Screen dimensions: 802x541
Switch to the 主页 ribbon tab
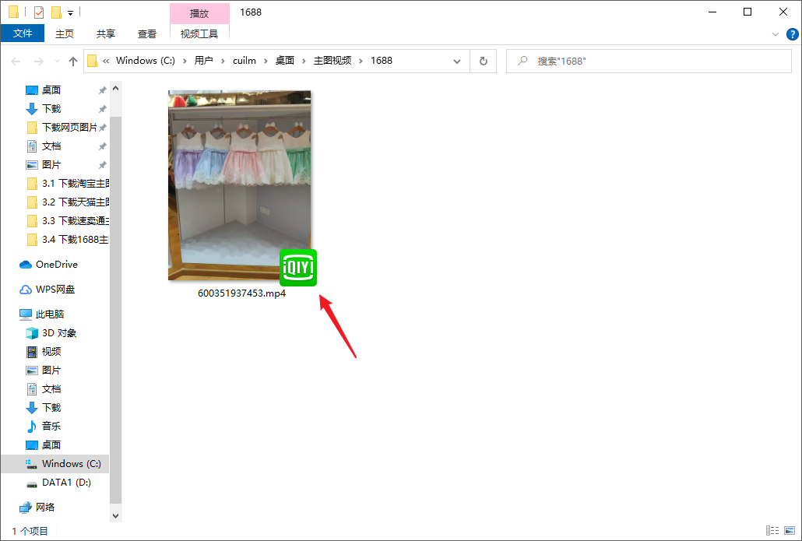[x=65, y=33]
